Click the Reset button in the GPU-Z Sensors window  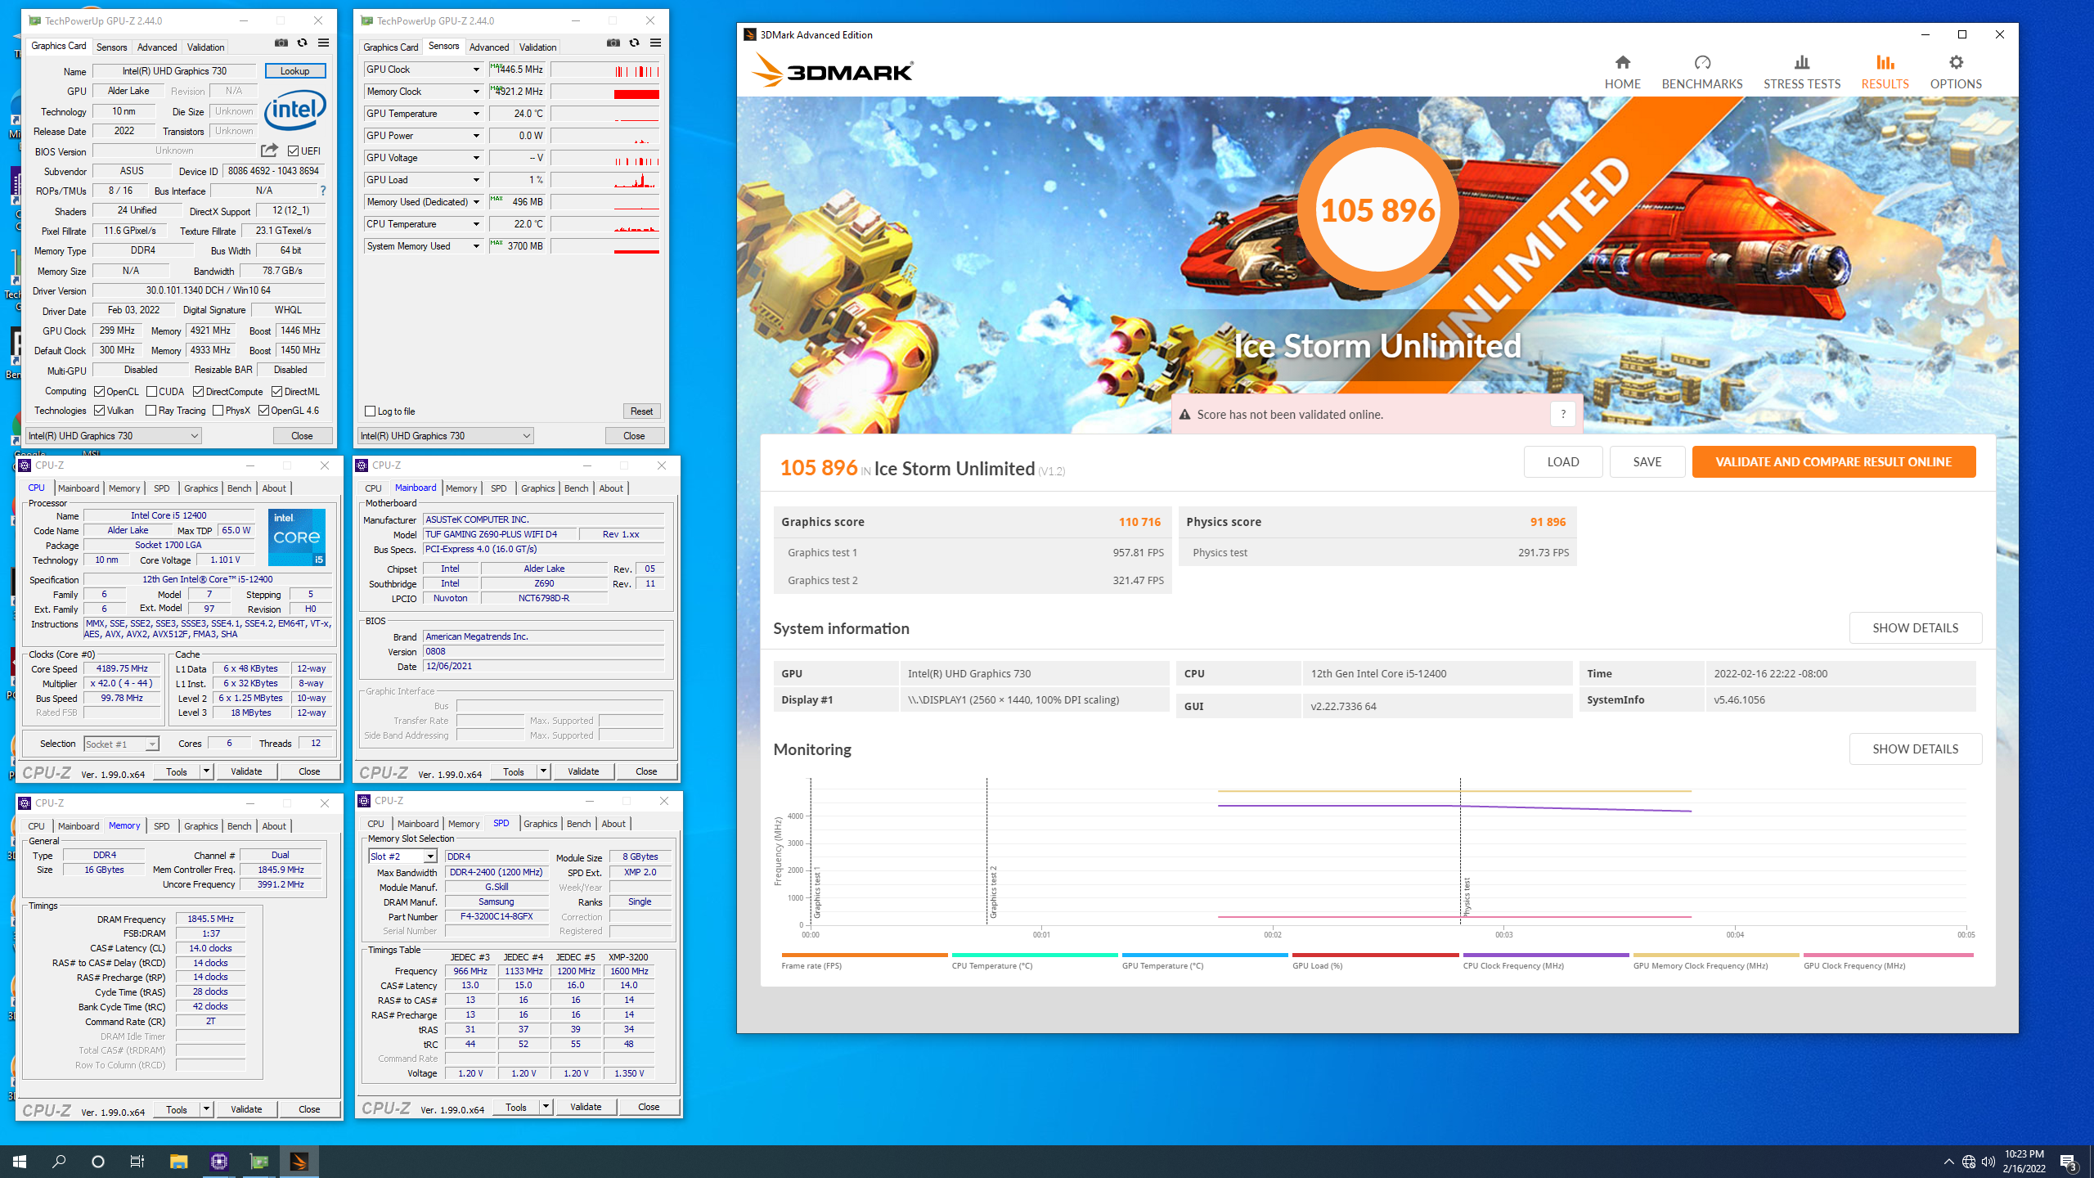coord(641,411)
